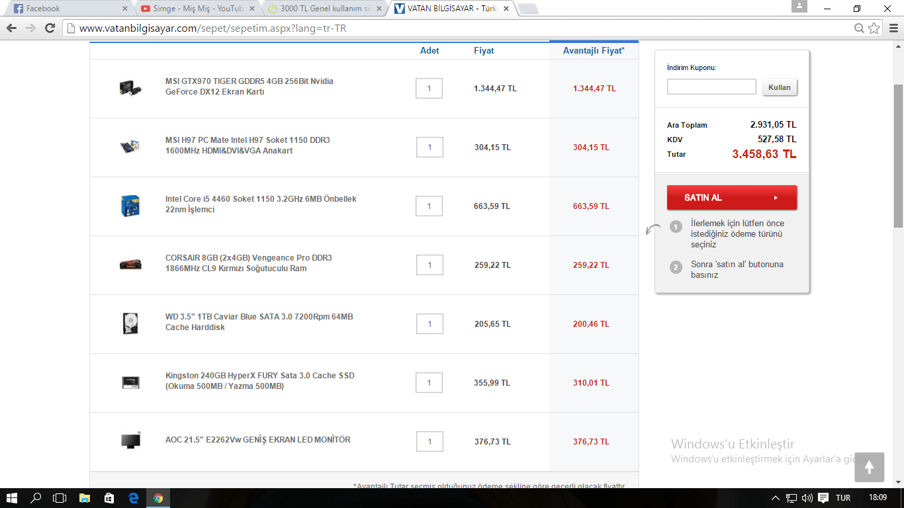Click quantity field for AOC monitor
The height and width of the screenshot is (508, 904).
point(429,441)
